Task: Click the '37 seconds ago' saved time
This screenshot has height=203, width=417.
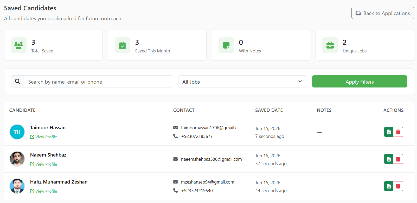Action: (x=271, y=164)
